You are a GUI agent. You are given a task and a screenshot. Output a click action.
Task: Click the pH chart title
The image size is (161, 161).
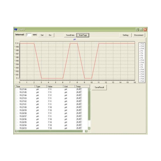click(x=75, y=39)
